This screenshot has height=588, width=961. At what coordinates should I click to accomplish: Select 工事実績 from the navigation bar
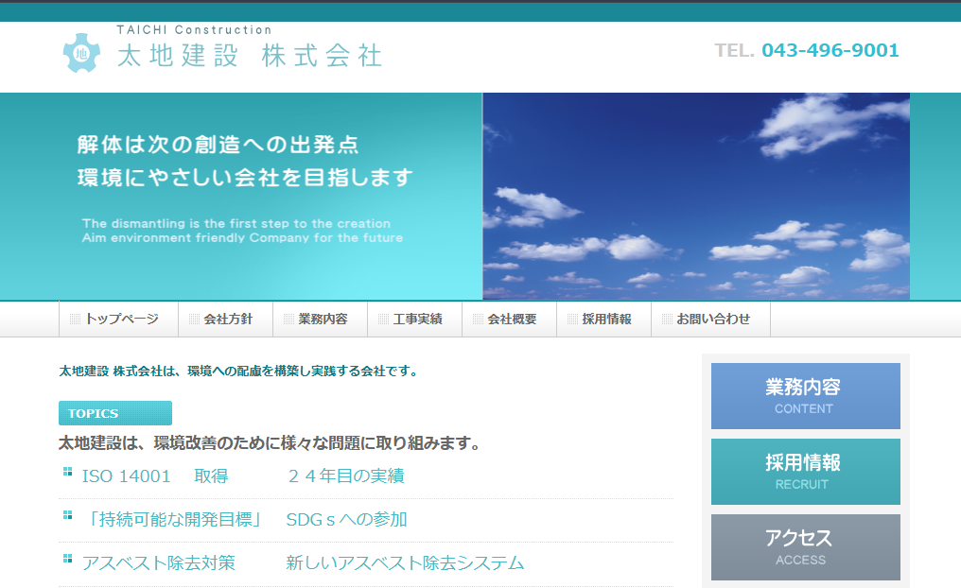point(415,320)
